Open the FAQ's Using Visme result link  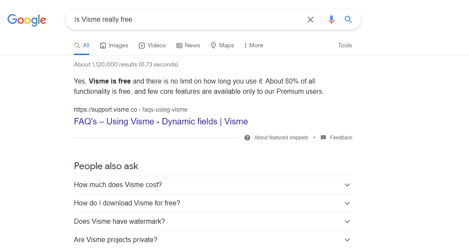161,121
